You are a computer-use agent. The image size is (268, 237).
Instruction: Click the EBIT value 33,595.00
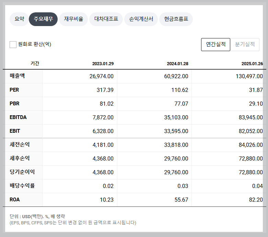[x=176, y=131]
